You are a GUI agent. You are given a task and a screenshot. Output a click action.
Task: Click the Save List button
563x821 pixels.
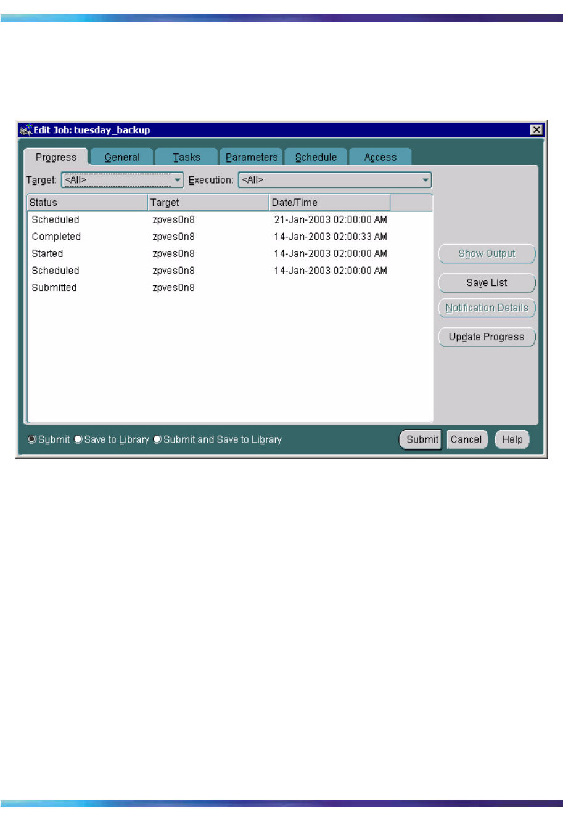487,282
